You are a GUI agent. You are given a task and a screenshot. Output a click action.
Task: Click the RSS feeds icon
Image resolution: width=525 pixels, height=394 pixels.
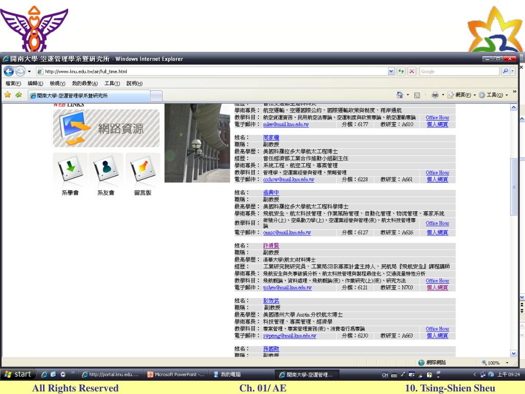(417, 95)
